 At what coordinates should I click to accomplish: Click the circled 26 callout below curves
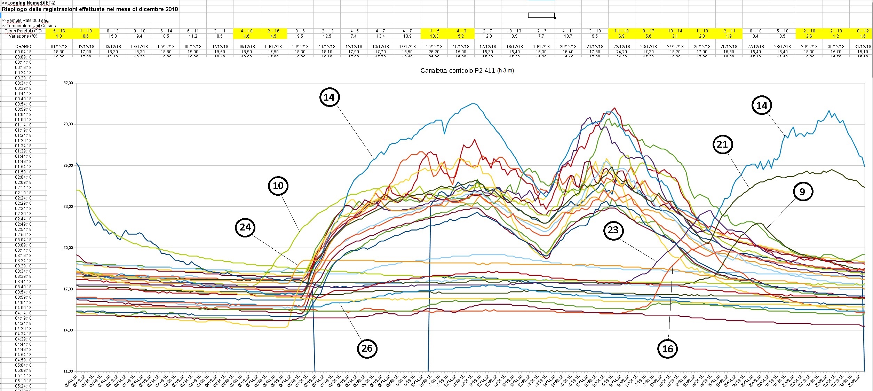[367, 348]
